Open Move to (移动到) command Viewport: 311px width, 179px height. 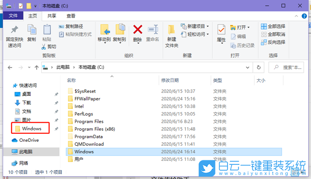click(104, 33)
